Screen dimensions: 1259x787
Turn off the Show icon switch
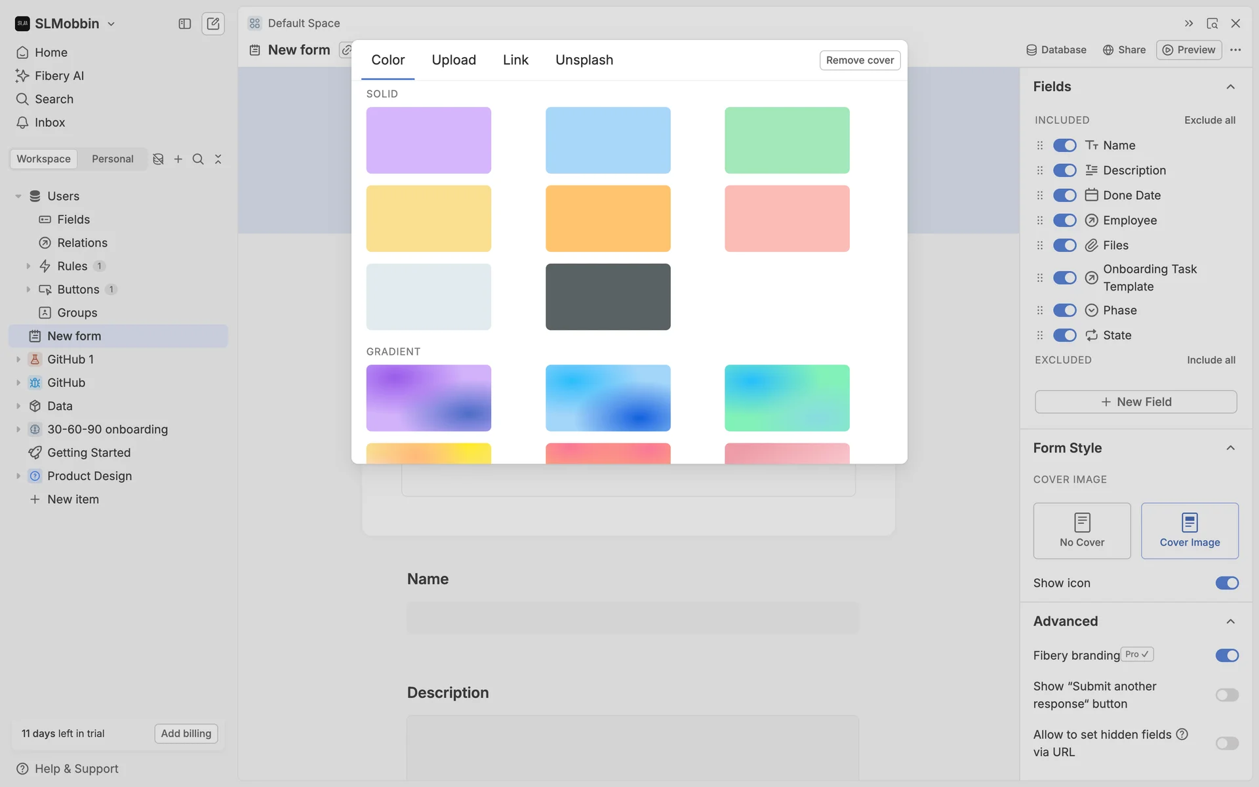[x=1226, y=583]
